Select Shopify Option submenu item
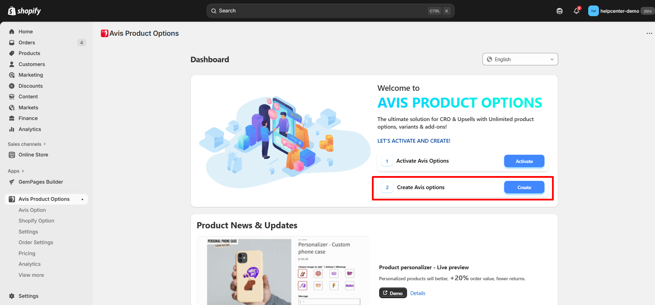Screen dimensions: 655x305 click(x=36, y=221)
